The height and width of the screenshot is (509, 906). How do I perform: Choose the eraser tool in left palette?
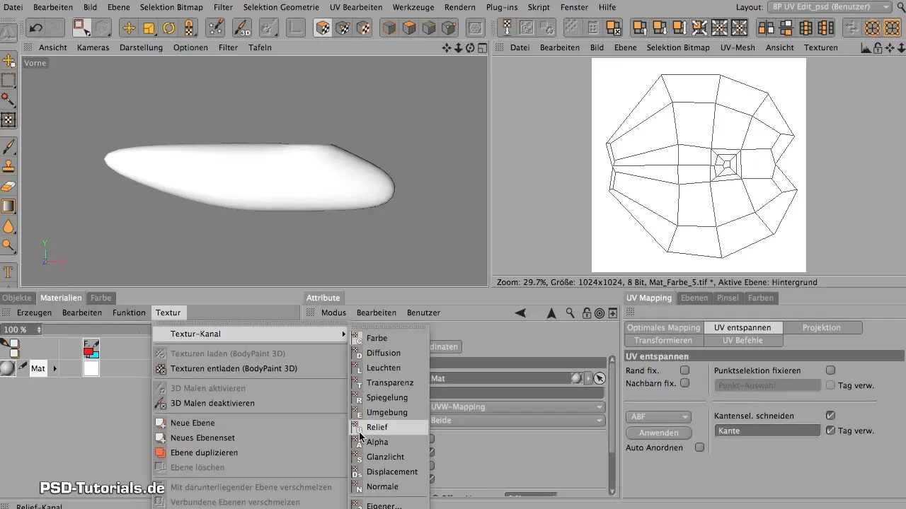[9, 187]
